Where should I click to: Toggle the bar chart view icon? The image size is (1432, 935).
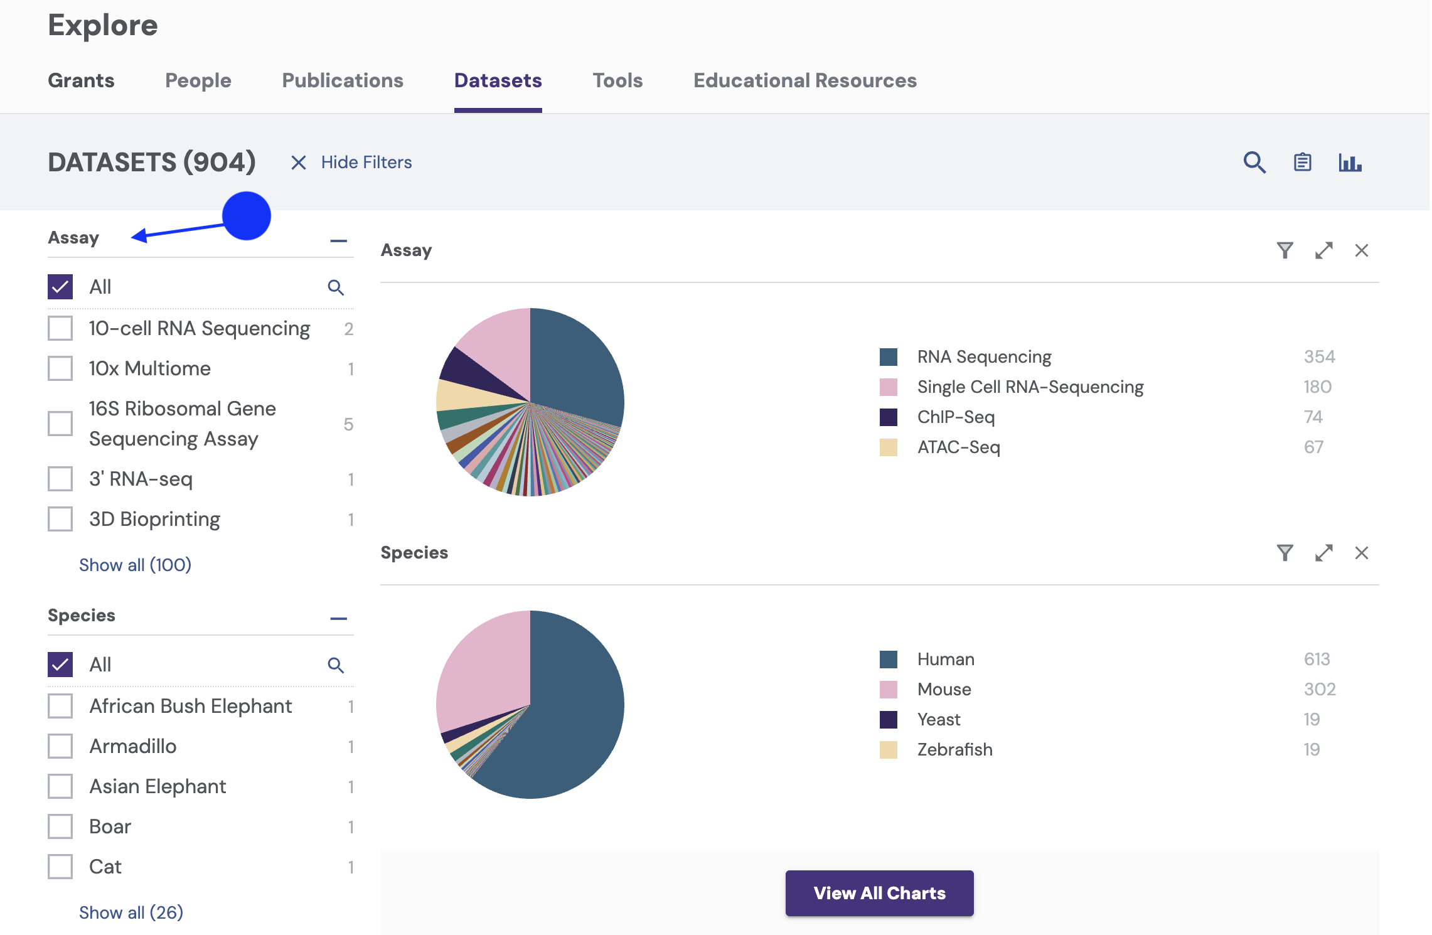(1349, 163)
